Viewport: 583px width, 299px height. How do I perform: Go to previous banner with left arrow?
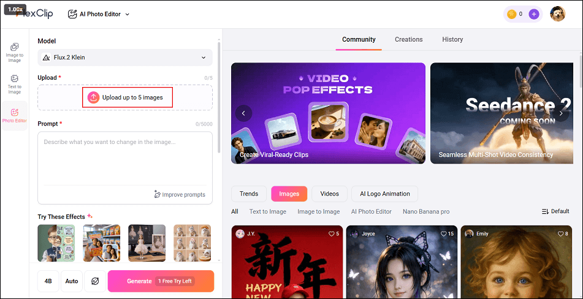pyautogui.click(x=243, y=113)
